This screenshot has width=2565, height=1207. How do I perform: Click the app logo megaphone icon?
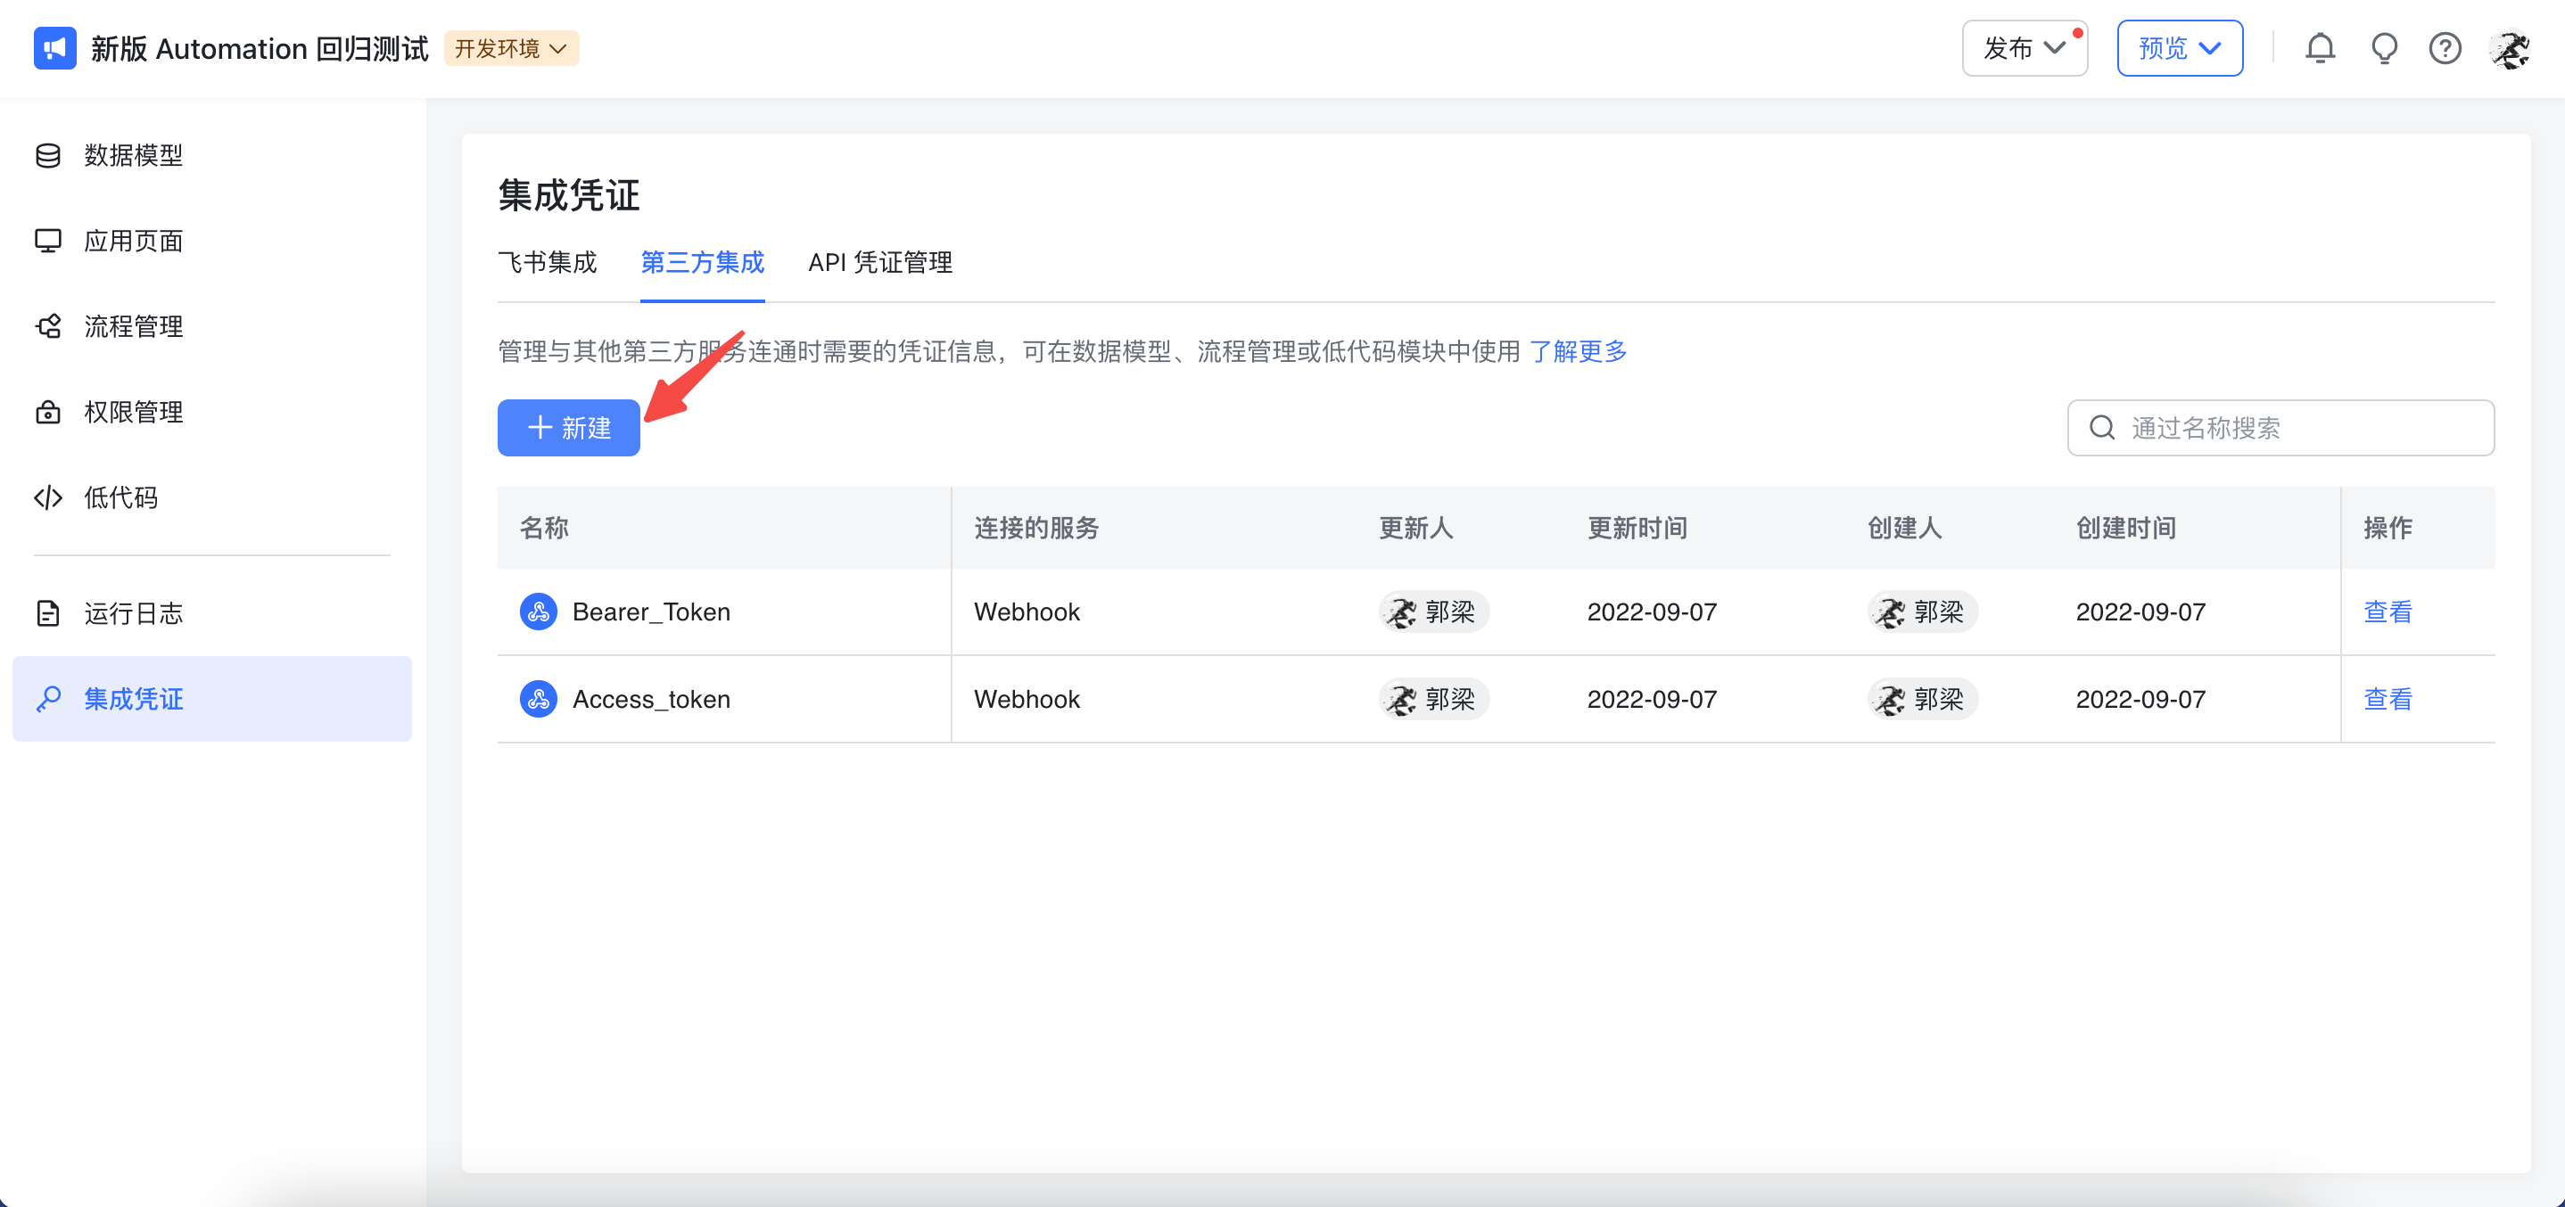point(54,48)
